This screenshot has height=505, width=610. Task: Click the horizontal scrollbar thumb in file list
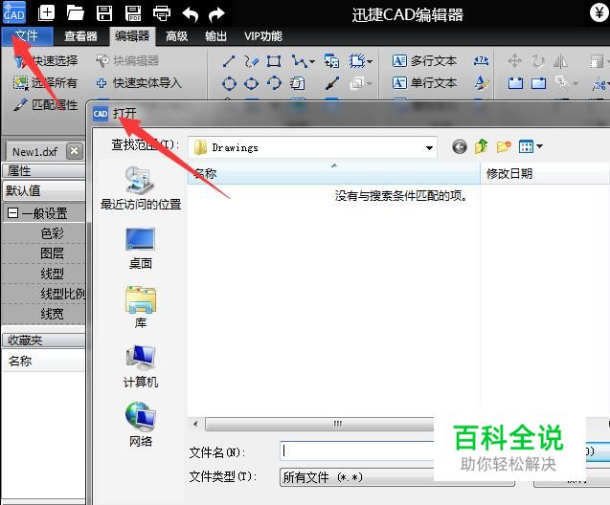point(319,424)
